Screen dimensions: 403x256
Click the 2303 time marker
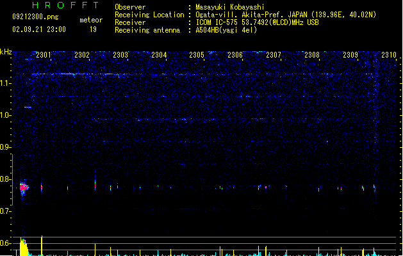tap(120, 55)
